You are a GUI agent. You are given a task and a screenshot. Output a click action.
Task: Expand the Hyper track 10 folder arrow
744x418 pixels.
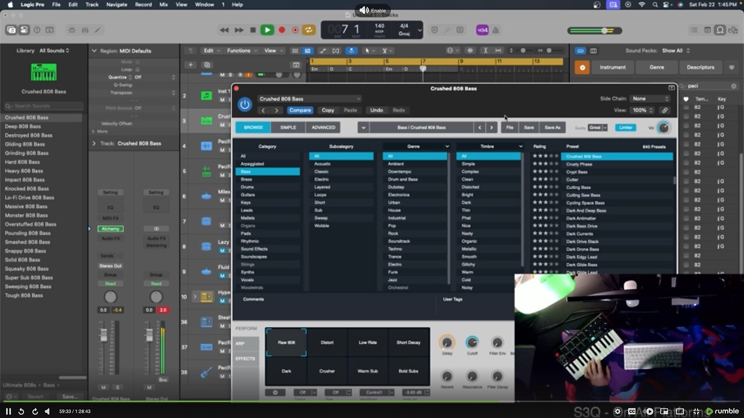(195, 297)
